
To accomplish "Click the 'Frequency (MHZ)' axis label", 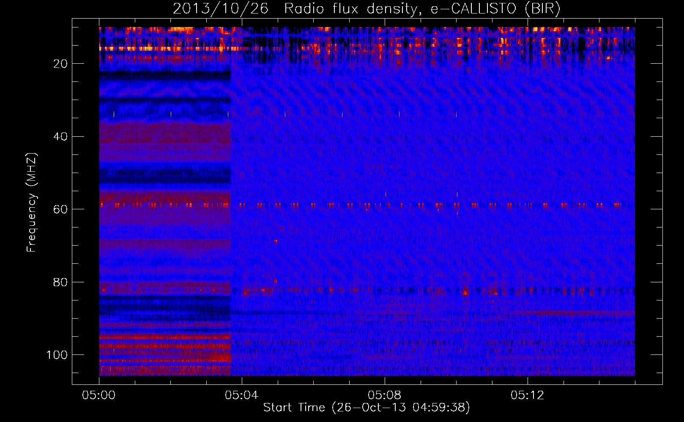I will click(32, 203).
